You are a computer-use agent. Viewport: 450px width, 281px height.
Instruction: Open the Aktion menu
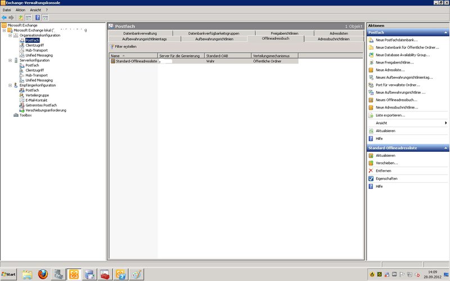[20, 10]
